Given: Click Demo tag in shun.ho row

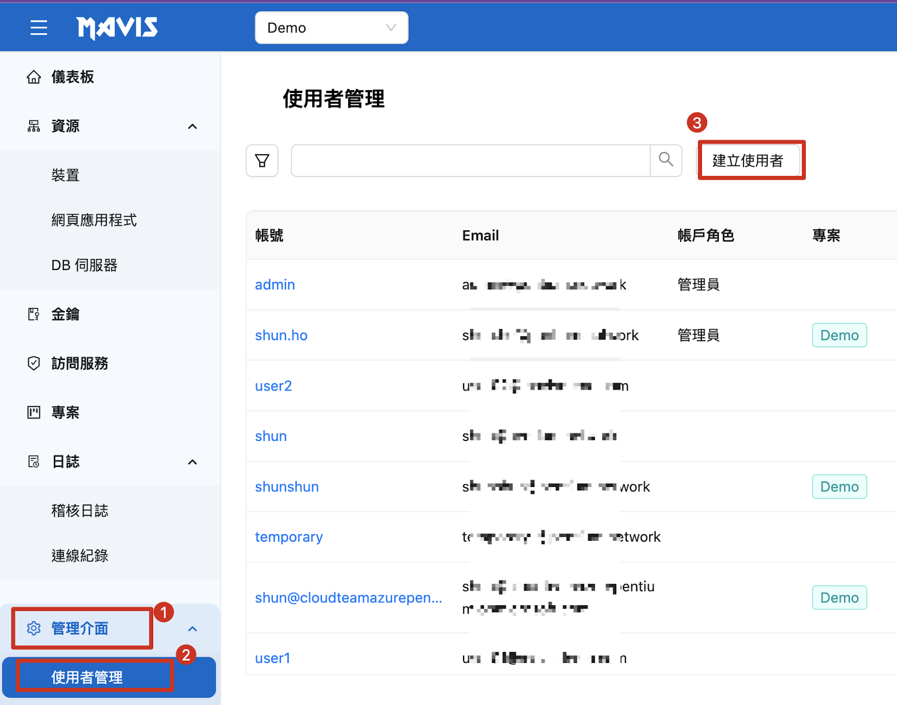Looking at the screenshot, I should point(839,335).
